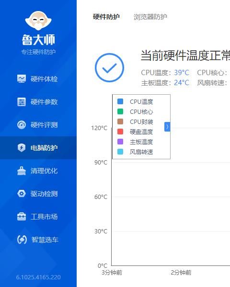230x287 pixels.
Task: Go to 硬件评测 in sidebar
Action: pyautogui.click(x=44, y=125)
